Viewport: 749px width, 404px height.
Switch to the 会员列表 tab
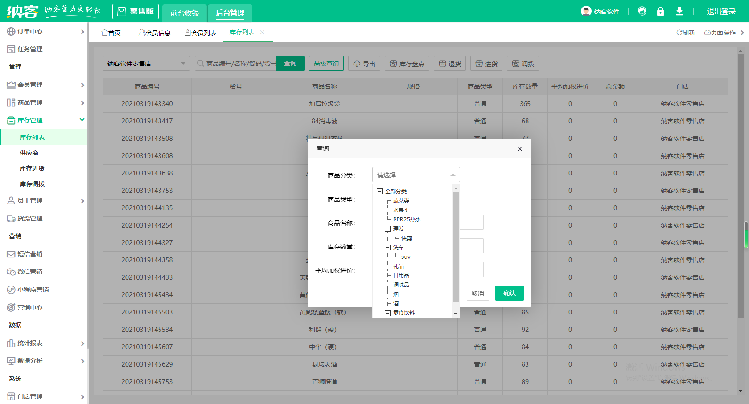tap(201, 33)
